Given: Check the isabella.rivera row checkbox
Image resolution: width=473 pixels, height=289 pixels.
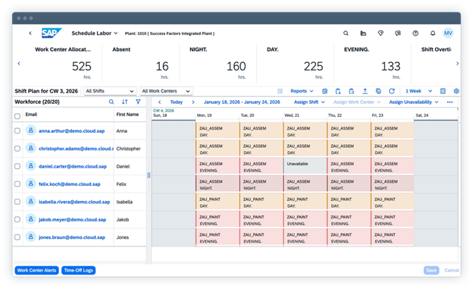Looking at the screenshot, I should (17, 202).
